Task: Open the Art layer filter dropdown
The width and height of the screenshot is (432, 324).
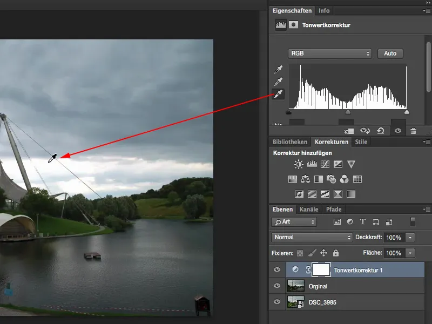Action: 294,222
